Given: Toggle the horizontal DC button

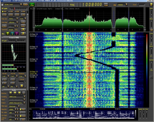Looking at the screenshot, I should tap(13, 83).
